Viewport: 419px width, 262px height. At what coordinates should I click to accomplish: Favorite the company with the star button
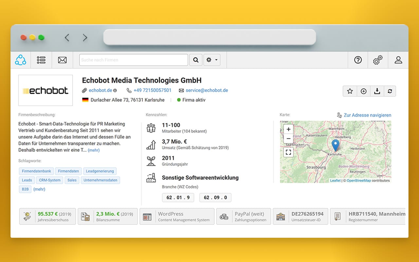tap(350, 91)
